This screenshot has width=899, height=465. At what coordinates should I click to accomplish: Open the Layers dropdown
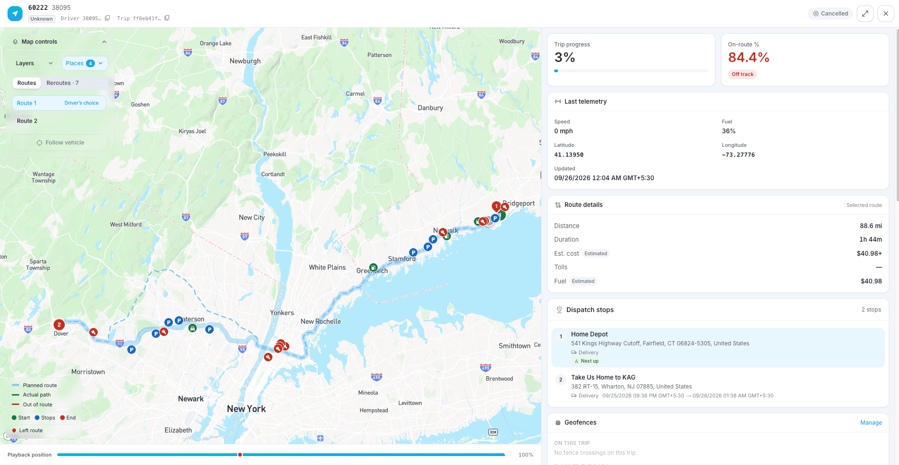click(34, 63)
